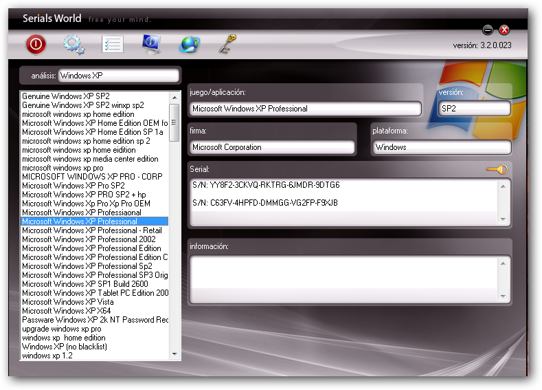
Task: Click the checklist icon in toolbar
Action: click(x=112, y=45)
